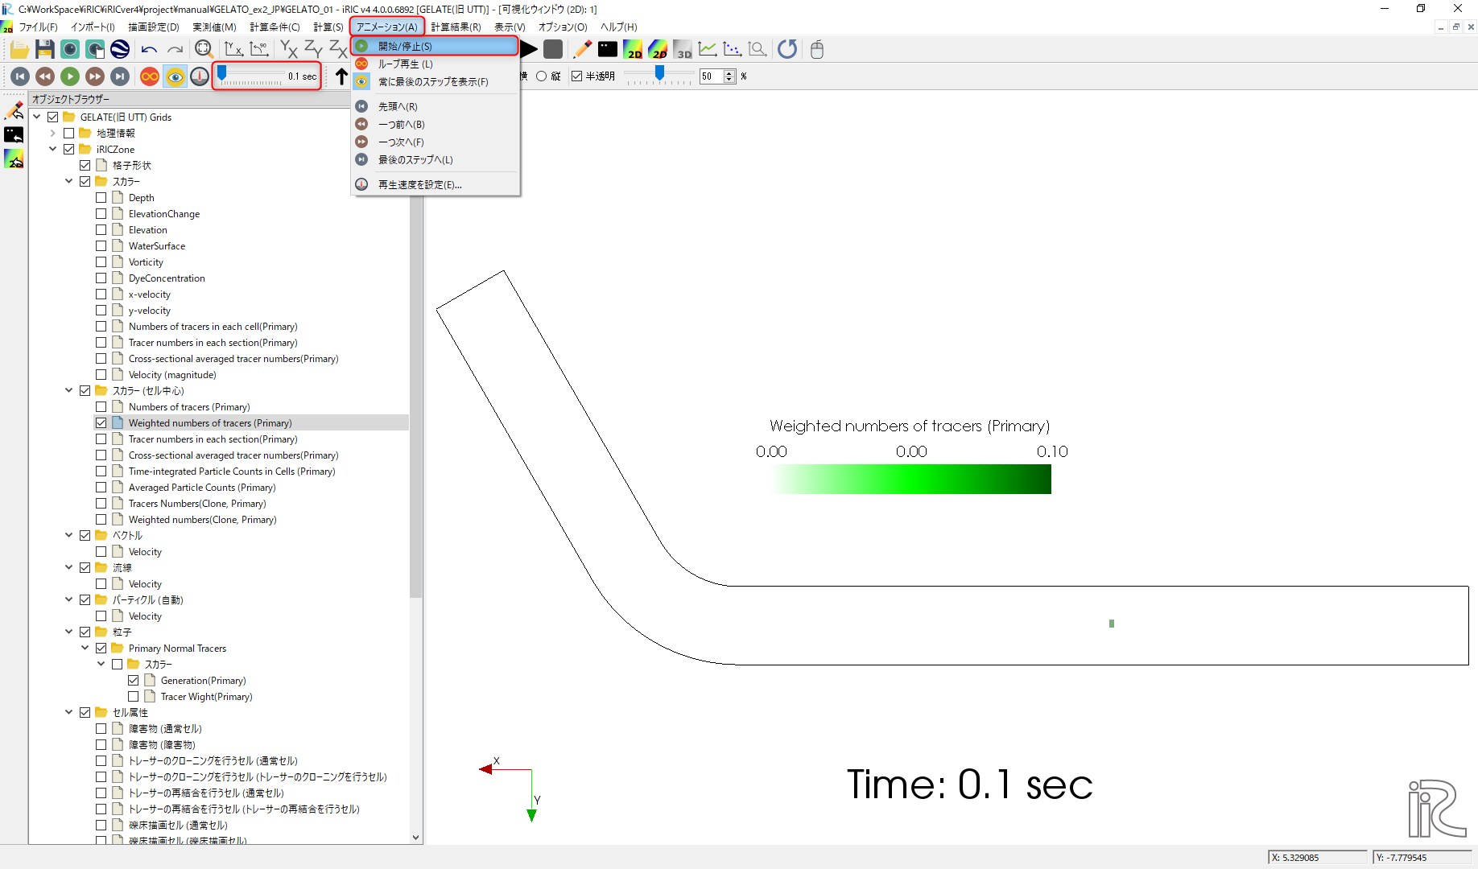Click the zoom-fit magnifier icon
This screenshot has height=869, width=1478.
tap(204, 49)
